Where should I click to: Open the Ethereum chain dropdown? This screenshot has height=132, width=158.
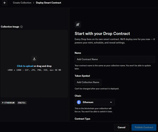95,102
